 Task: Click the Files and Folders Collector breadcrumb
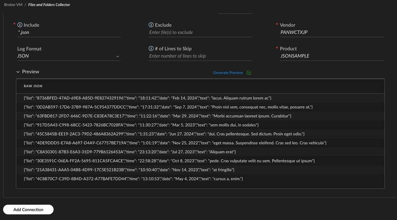[49, 5]
